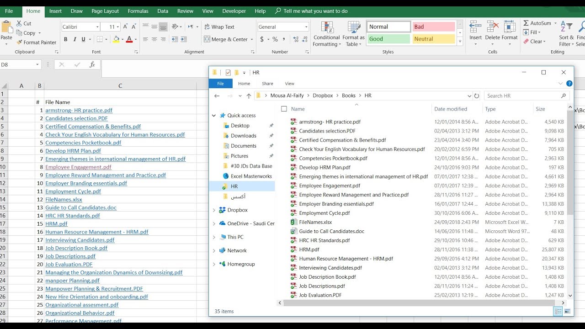Expand the Dropbox tree node
Viewport: 585px width, 329px height.
coord(213,210)
